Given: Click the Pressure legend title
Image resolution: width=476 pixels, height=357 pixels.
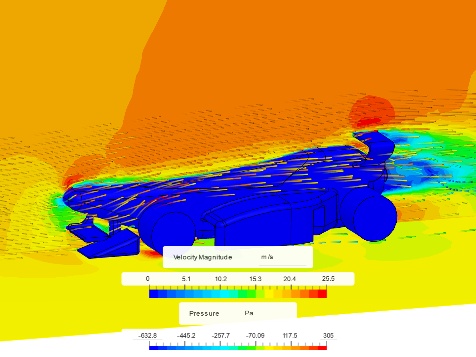Looking at the screenshot, I should point(204,313).
